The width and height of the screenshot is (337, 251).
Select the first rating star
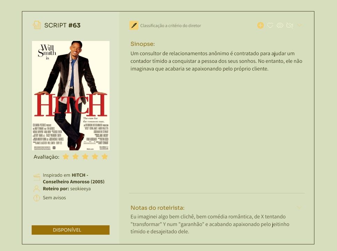(65, 157)
